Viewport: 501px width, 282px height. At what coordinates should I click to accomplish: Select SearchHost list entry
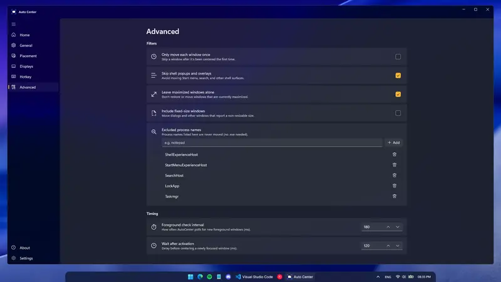(x=174, y=175)
